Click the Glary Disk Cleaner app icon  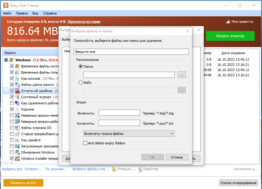pyautogui.click(x=6, y=5)
